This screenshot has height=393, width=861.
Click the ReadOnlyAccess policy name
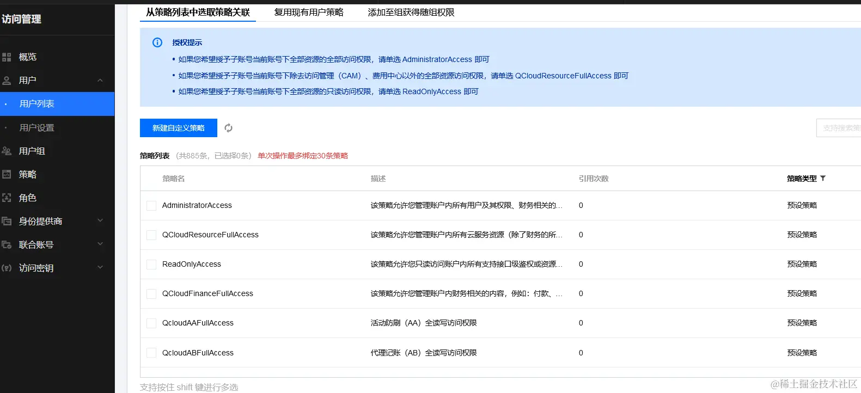pyautogui.click(x=192, y=264)
